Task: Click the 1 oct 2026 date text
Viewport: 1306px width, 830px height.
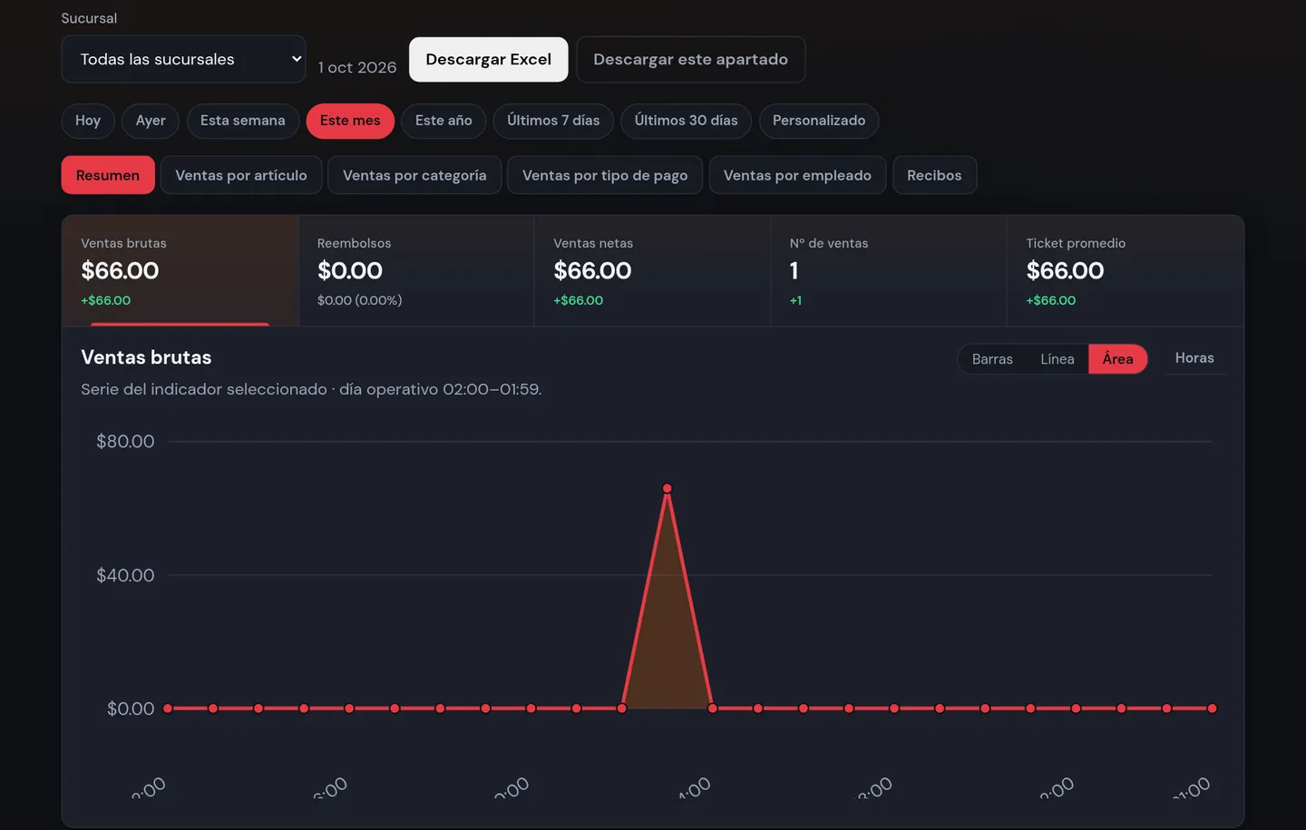Action: tap(357, 67)
